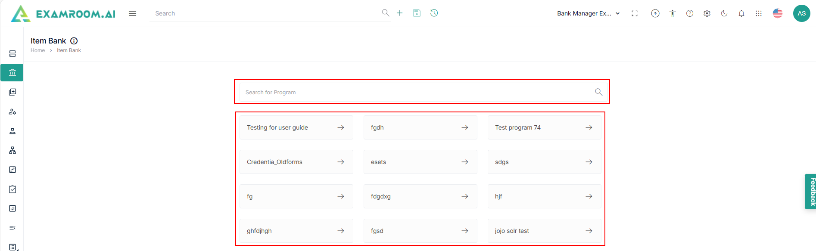Click the help question mark icon
Image resolution: width=816 pixels, height=251 pixels.
pos(689,13)
